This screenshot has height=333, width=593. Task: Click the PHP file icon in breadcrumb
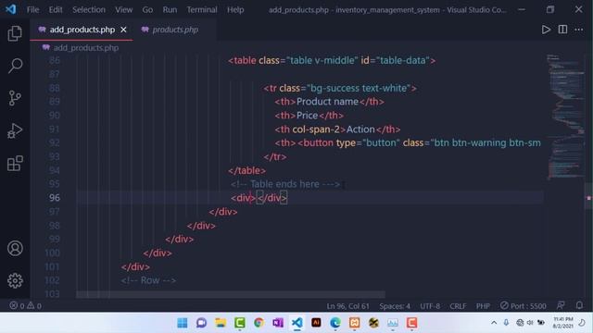pyautogui.click(x=46, y=47)
